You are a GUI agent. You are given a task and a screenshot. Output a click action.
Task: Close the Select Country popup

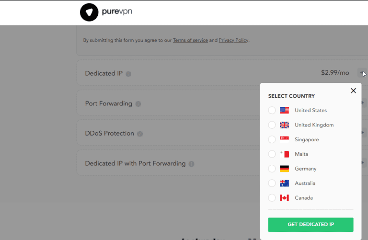click(x=353, y=91)
